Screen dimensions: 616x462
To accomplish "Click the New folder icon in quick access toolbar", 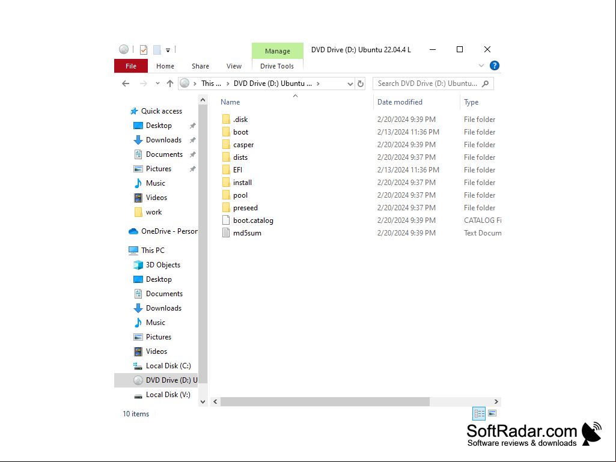I will 157,49.
